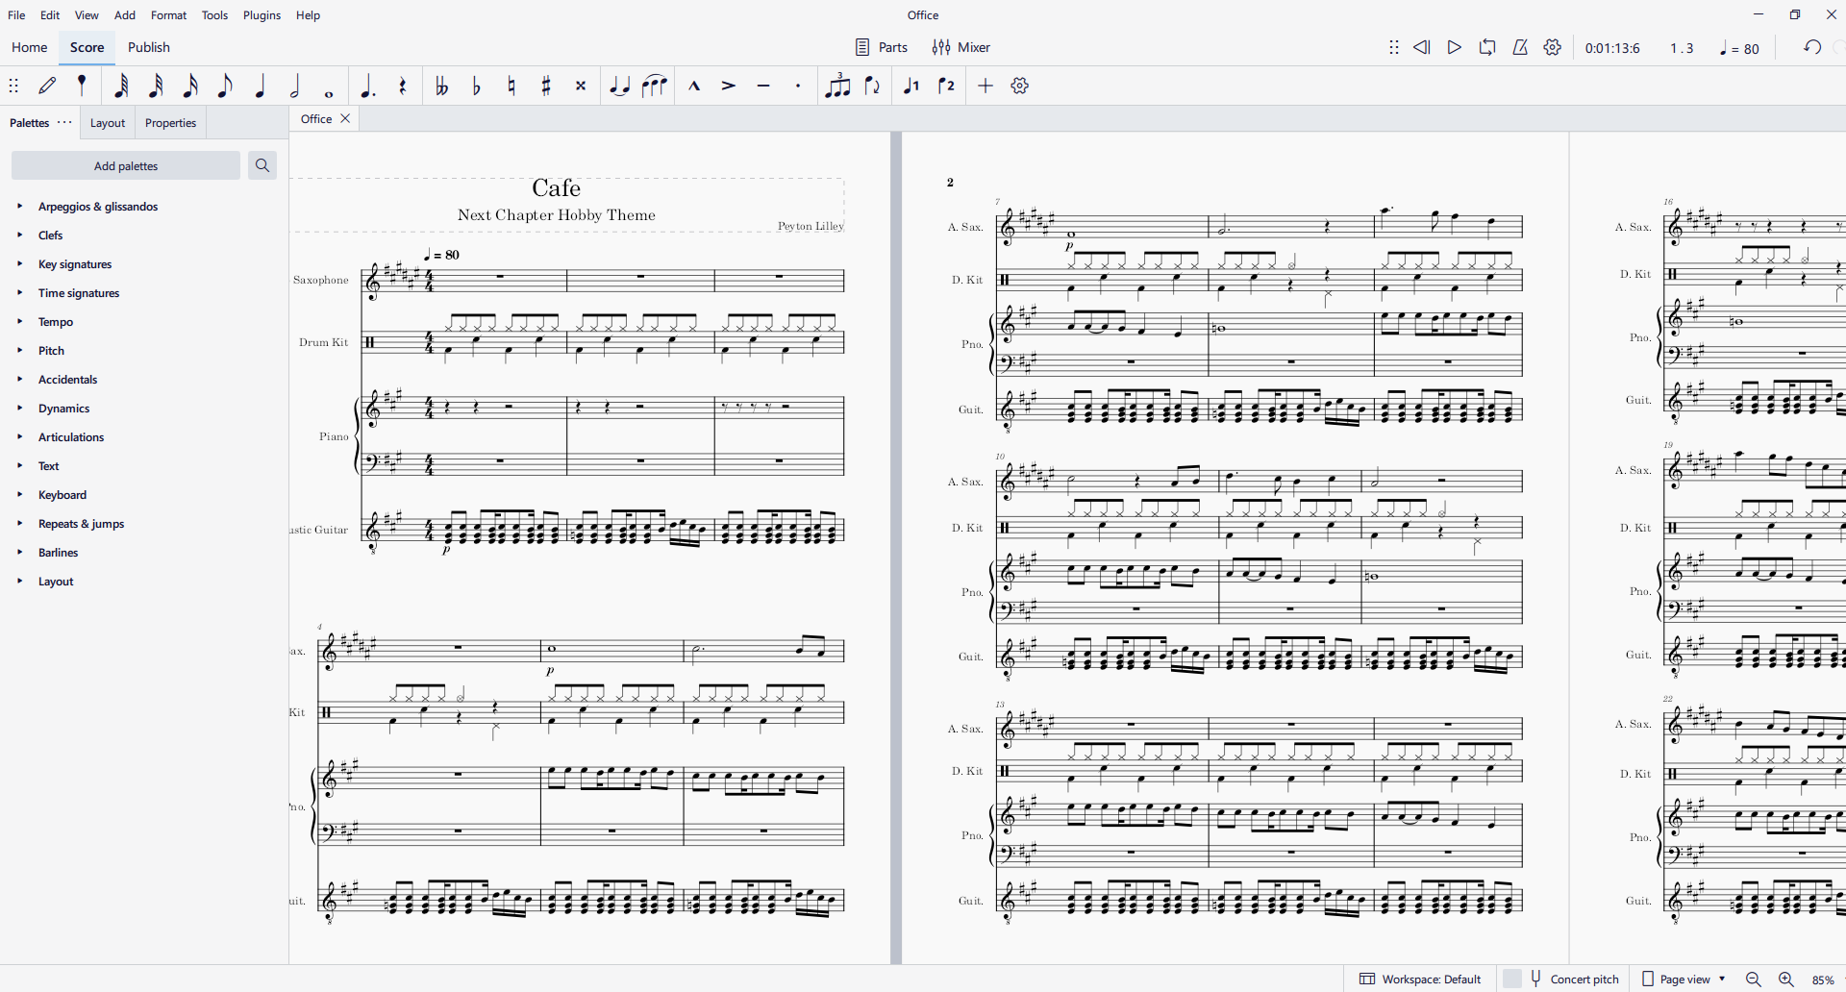
Task: Click the zoom in icon
Action: click(x=1785, y=979)
